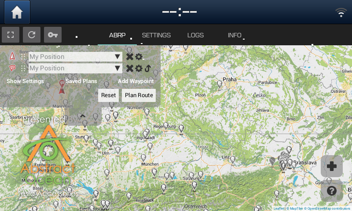Screen dimensions: 352x211
Task: Reload the page with refresh icon
Action: (32, 35)
